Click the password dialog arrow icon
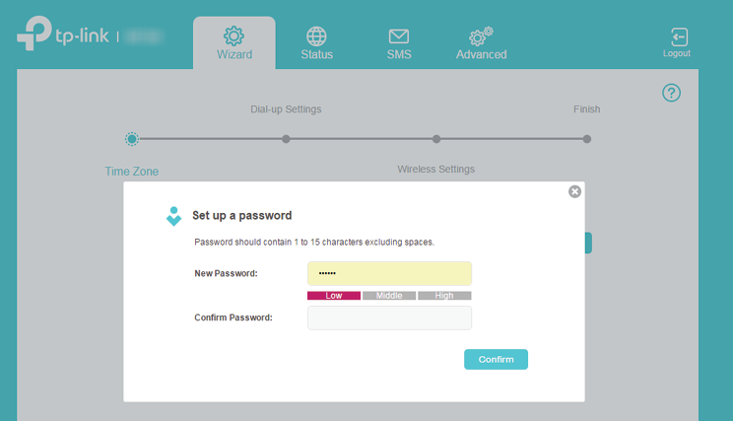The height and width of the screenshot is (421, 733). tap(174, 216)
